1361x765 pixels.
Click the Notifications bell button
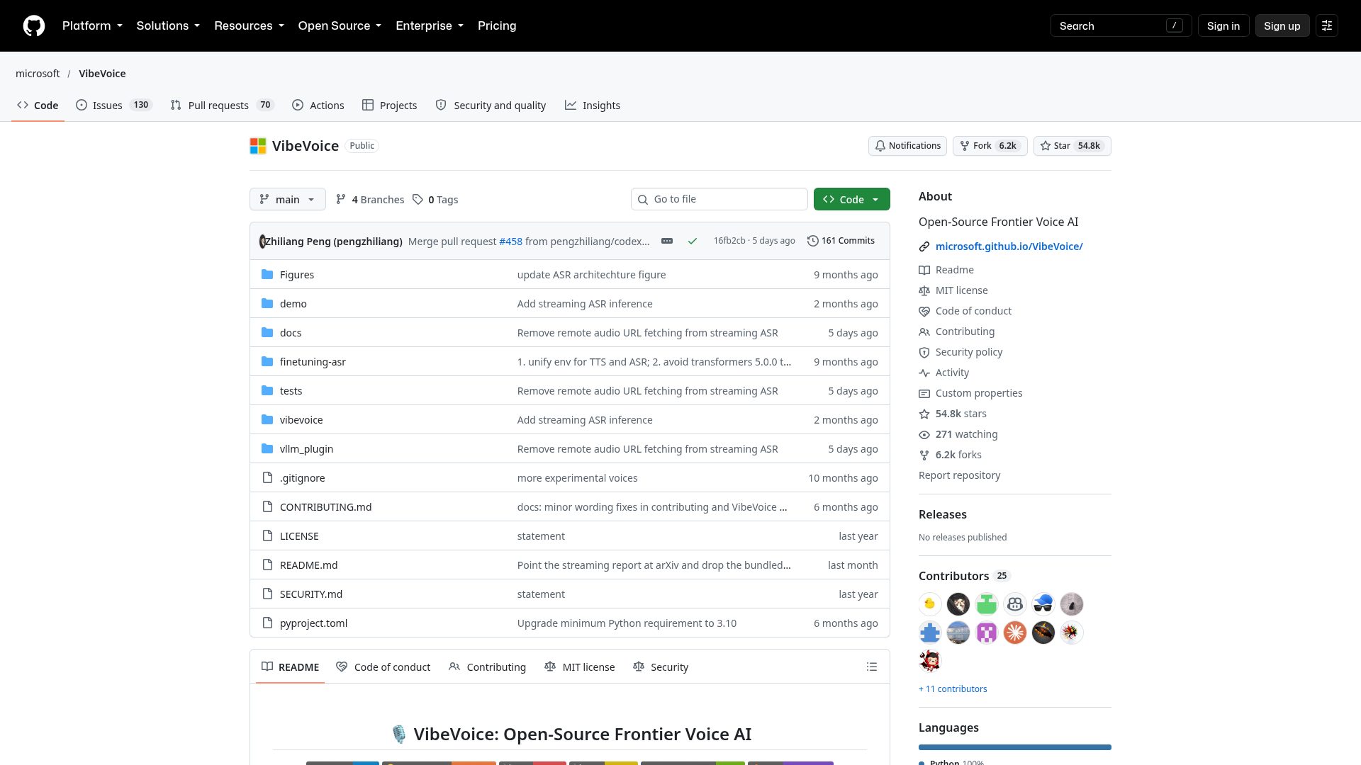click(907, 146)
